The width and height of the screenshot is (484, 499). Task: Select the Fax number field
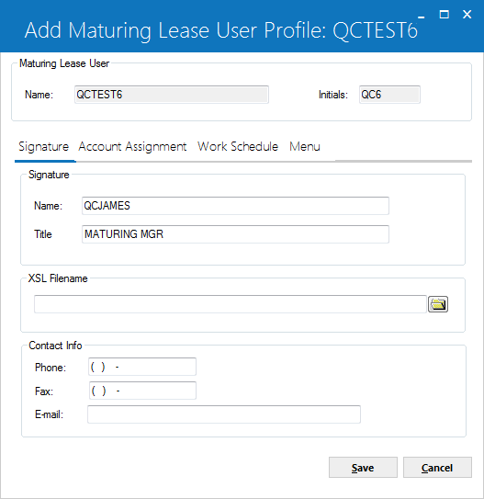[x=142, y=391]
